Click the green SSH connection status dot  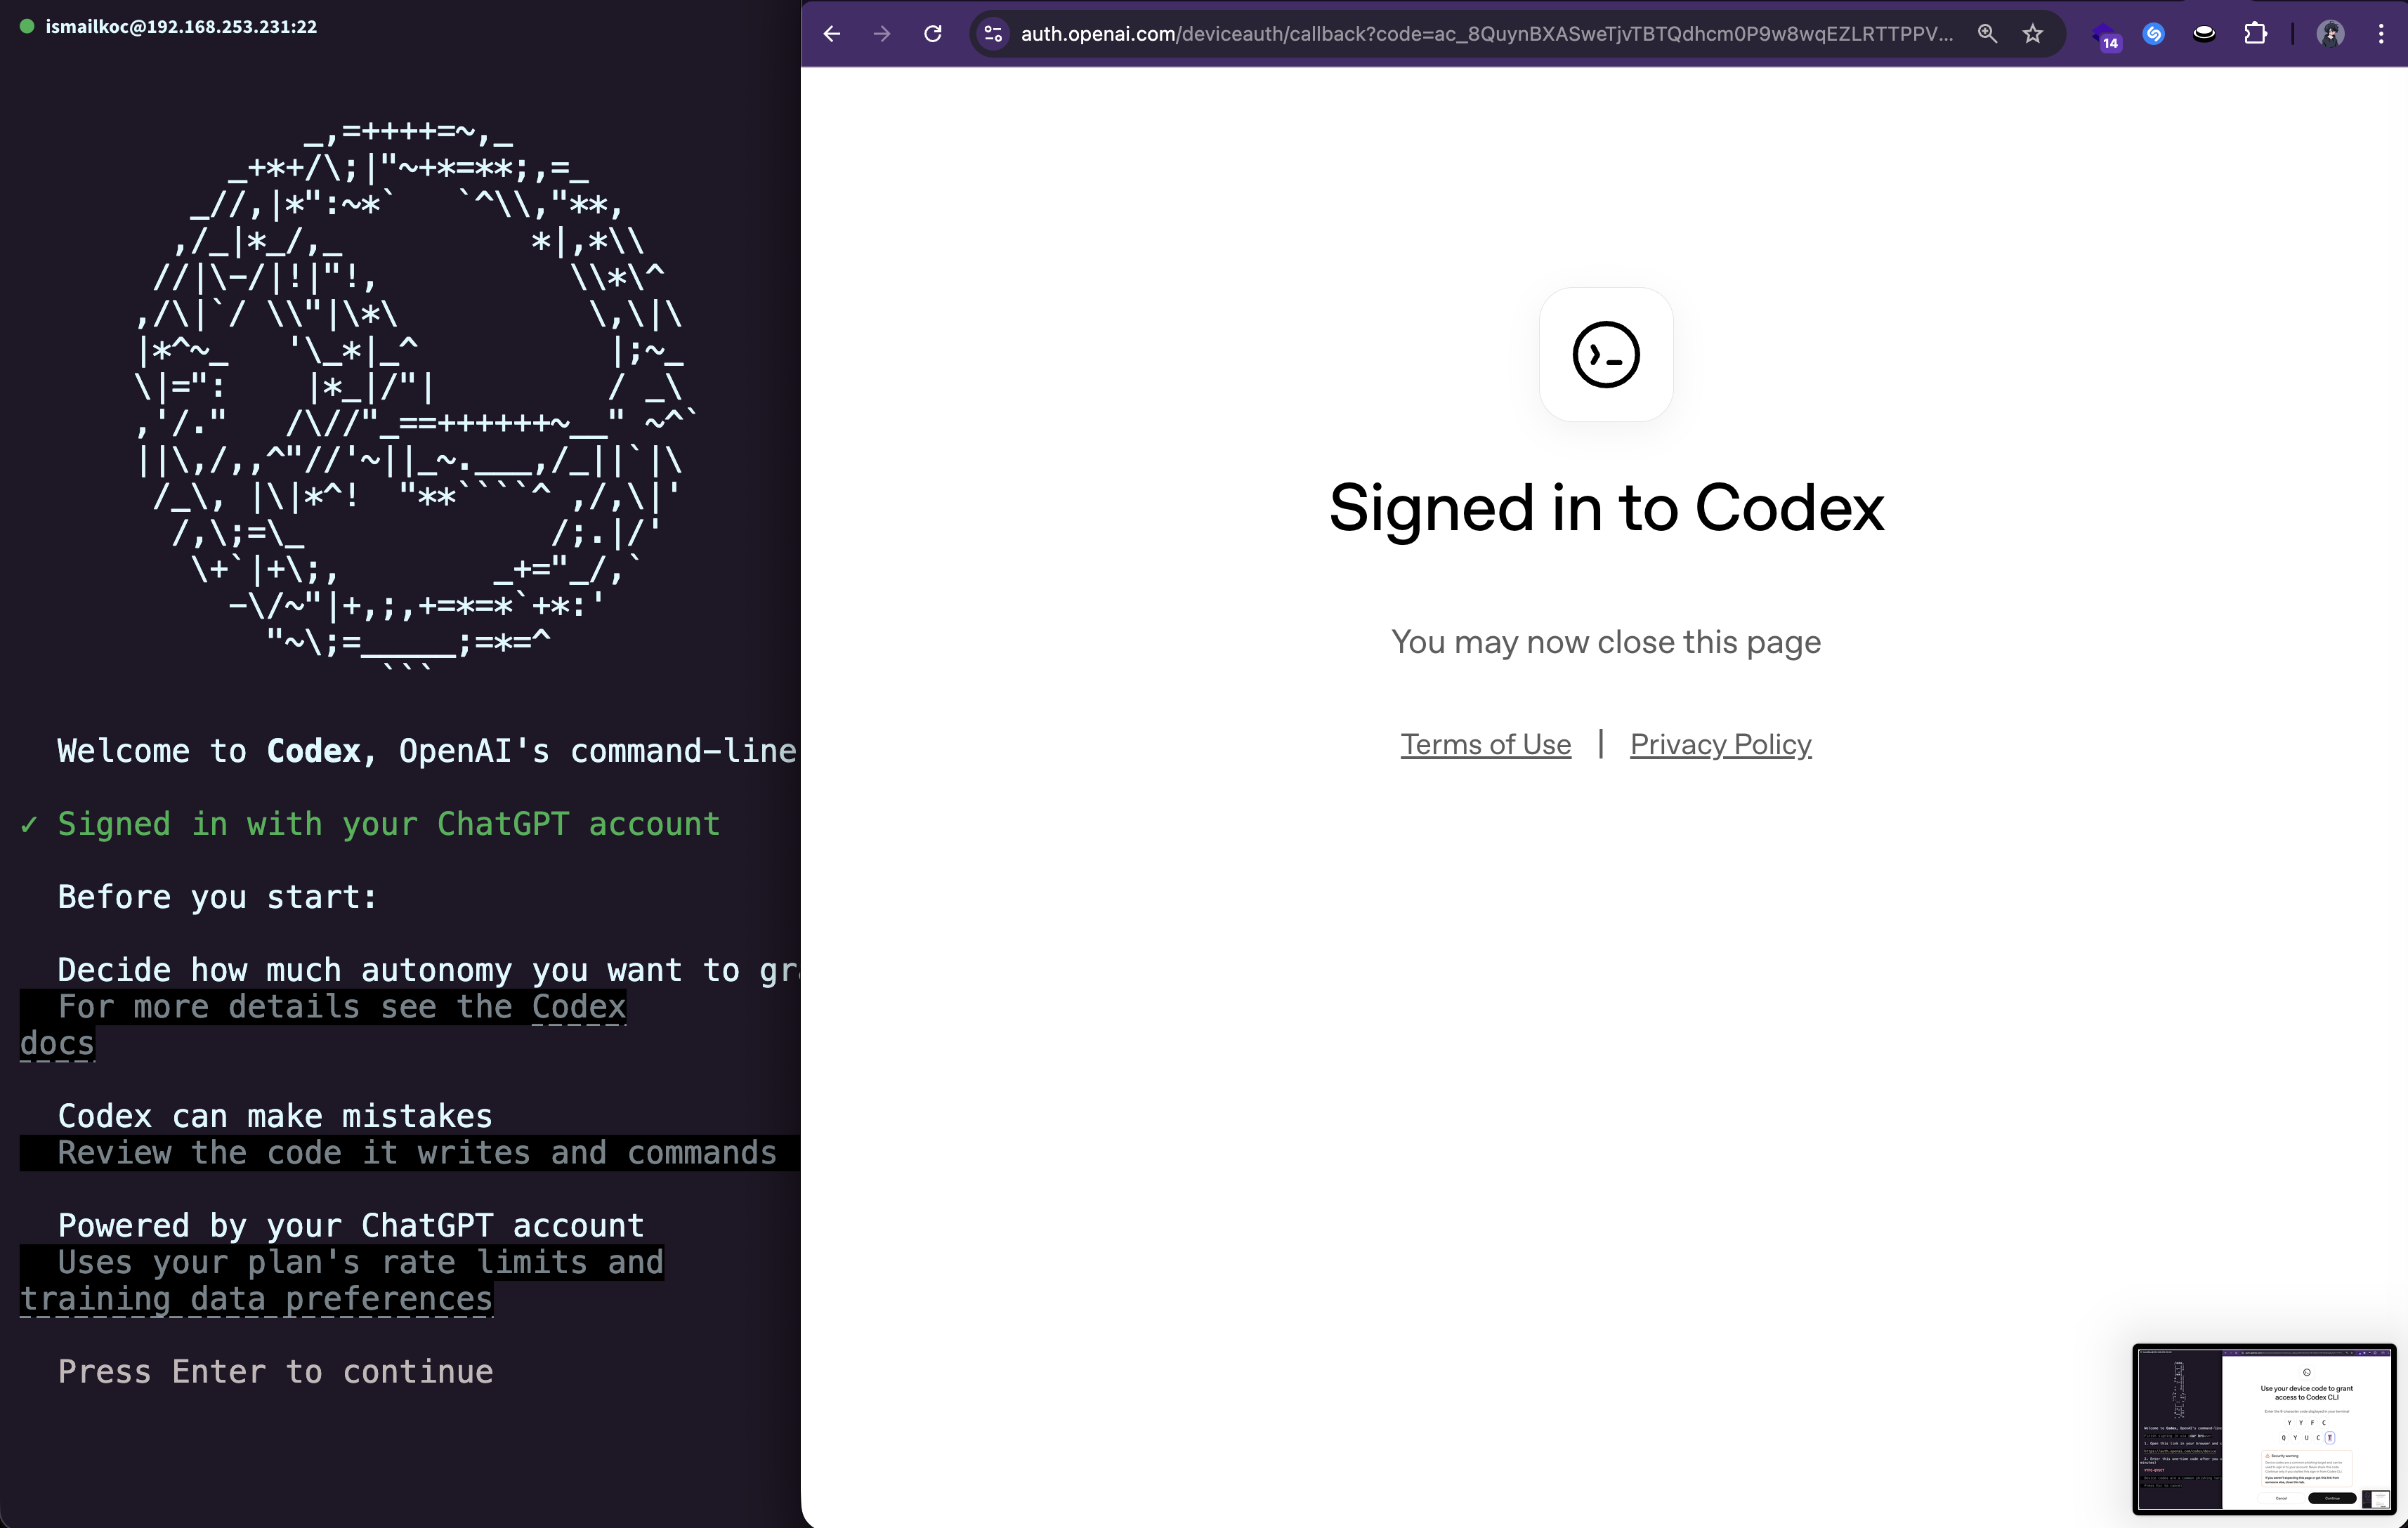[27, 27]
